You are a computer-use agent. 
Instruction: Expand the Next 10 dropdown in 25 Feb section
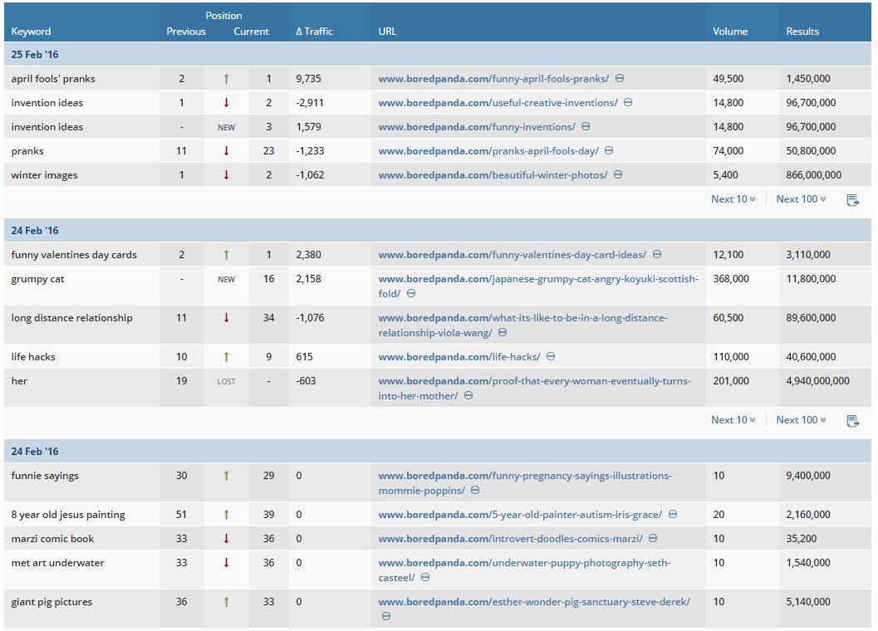pyautogui.click(x=732, y=199)
